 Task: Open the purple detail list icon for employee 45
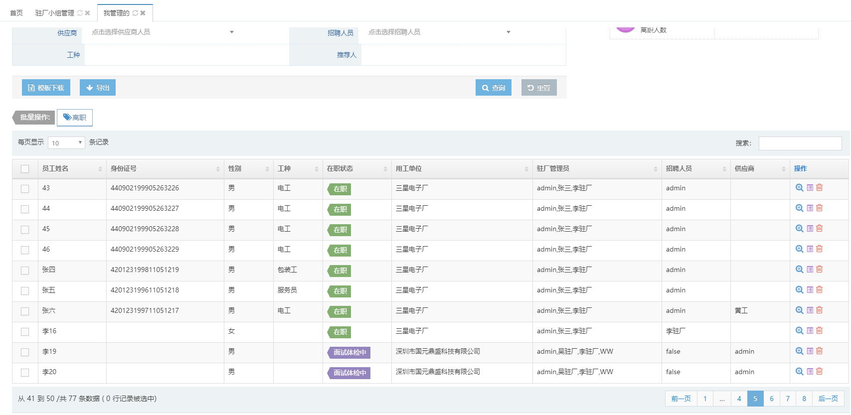tap(810, 229)
